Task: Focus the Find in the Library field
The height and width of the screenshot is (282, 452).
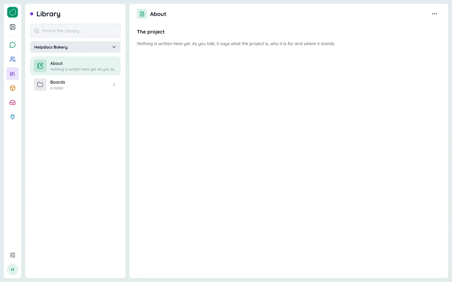Action: pos(75,31)
